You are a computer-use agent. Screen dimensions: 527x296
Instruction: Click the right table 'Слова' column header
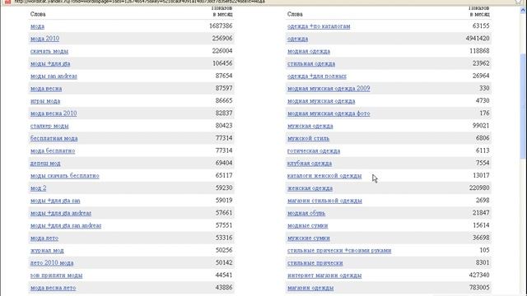click(x=295, y=14)
